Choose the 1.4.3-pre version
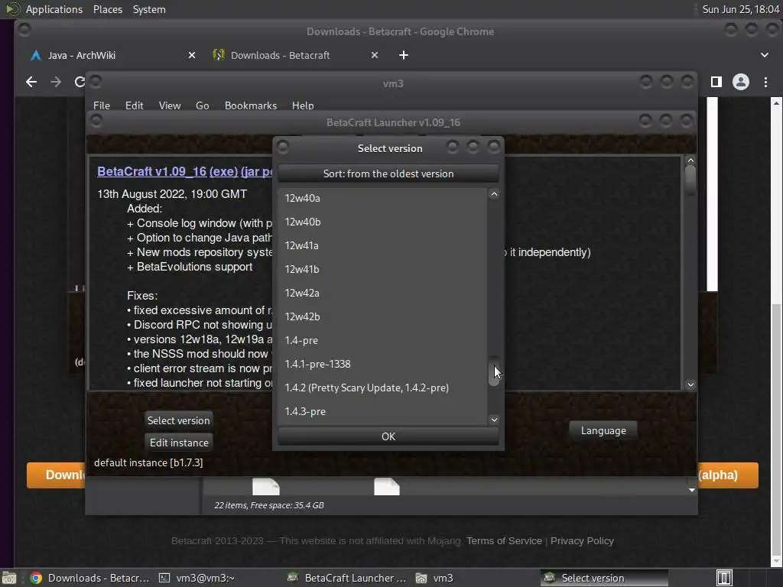 coord(382,411)
